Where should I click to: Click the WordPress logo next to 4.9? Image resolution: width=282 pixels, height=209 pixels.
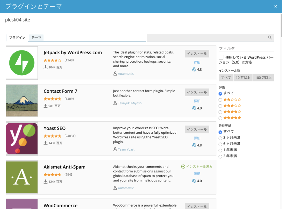pos(194,108)
